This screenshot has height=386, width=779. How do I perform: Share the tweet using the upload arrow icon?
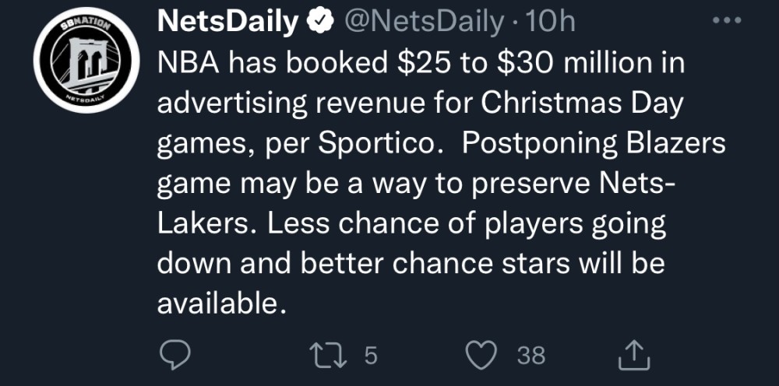point(633,356)
